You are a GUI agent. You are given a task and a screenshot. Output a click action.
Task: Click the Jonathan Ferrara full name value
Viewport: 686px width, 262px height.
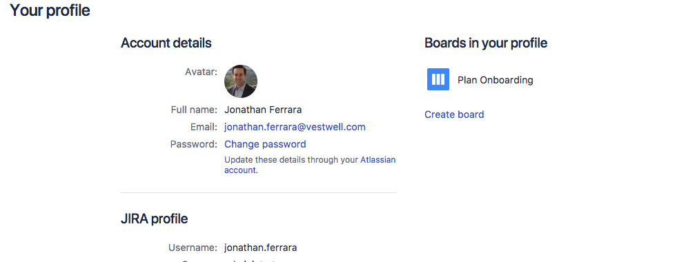(x=263, y=110)
